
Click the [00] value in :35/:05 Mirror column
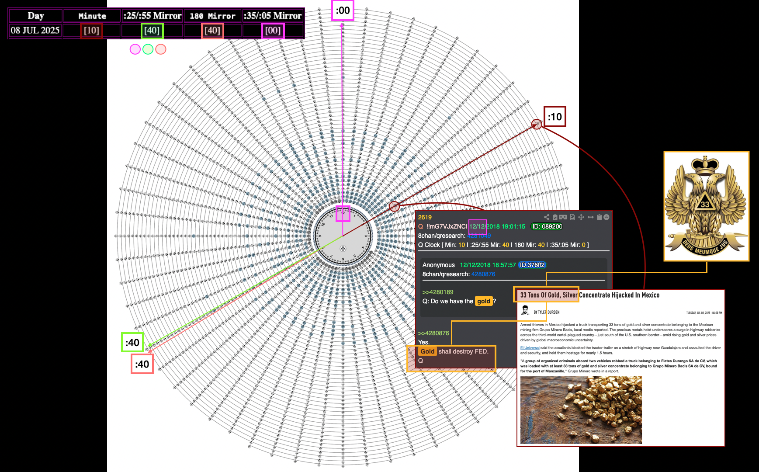tap(273, 31)
